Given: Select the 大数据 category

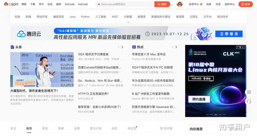Looking at the screenshot, I should point(128,17).
